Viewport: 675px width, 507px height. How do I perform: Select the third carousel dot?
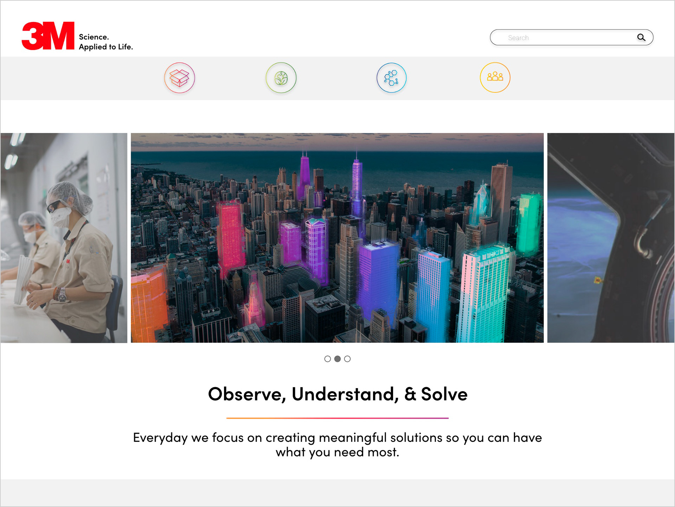point(347,359)
